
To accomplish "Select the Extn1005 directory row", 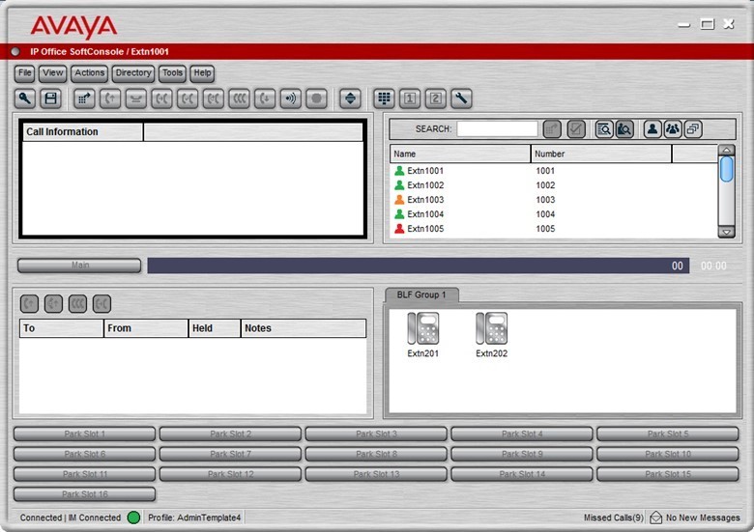I will coord(553,229).
